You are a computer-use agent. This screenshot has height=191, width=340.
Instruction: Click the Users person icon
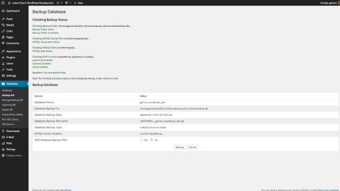(3, 63)
